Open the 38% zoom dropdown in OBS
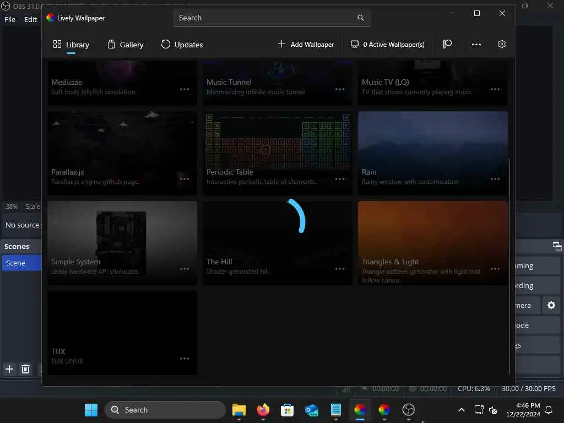 pyautogui.click(x=12, y=207)
